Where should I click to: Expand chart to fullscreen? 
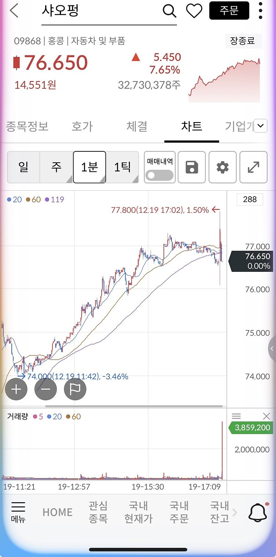pos(253,167)
